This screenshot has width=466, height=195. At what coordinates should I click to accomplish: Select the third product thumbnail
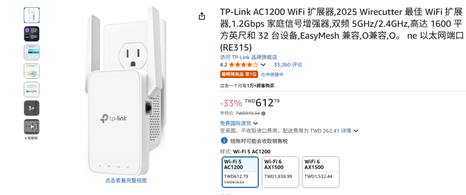coord(31,52)
